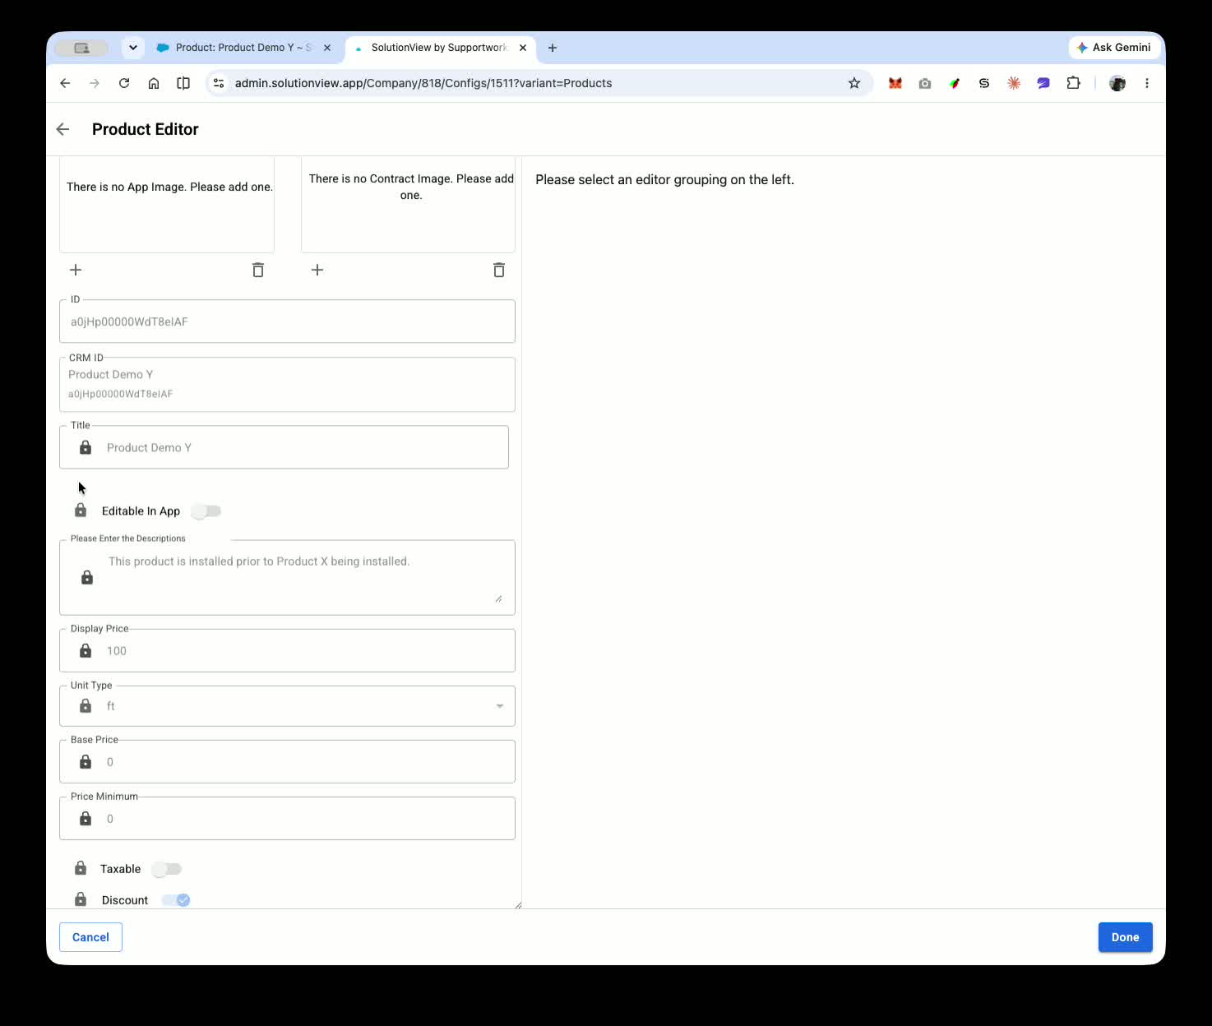Open the tab search dropdown chevron
This screenshot has width=1212, height=1026.
(x=133, y=48)
